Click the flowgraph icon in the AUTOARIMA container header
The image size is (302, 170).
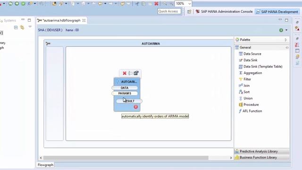coord(48,43)
